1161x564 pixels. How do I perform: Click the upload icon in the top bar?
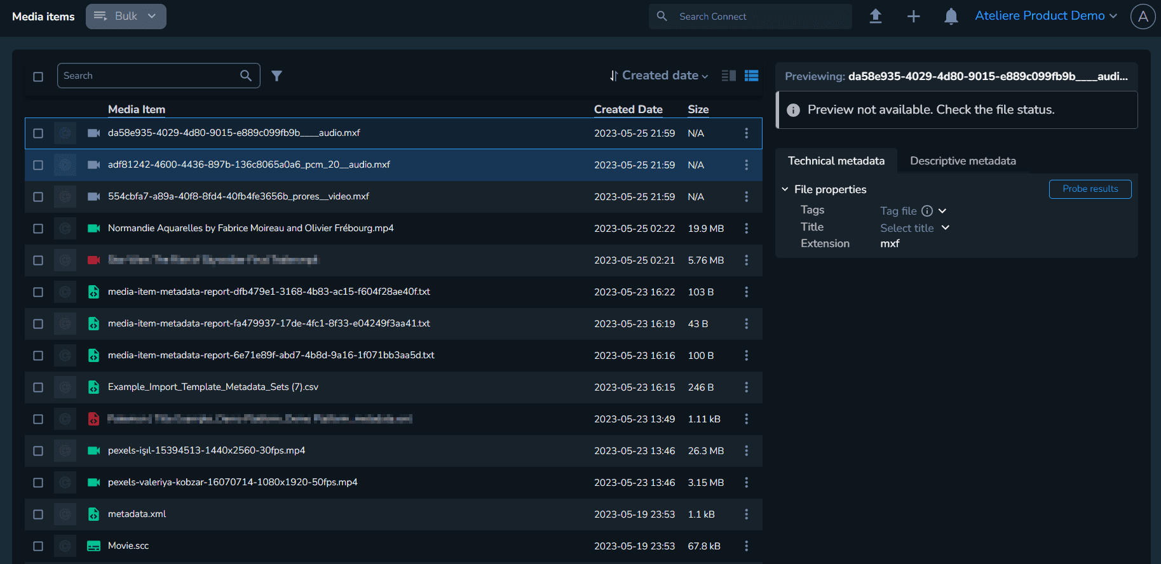coord(876,17)
